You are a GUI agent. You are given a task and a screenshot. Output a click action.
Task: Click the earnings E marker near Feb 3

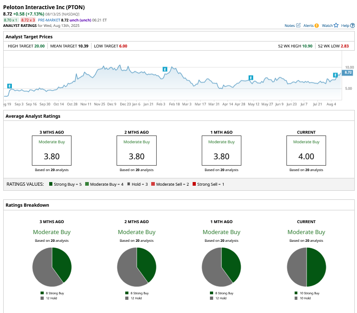point(165,69)
